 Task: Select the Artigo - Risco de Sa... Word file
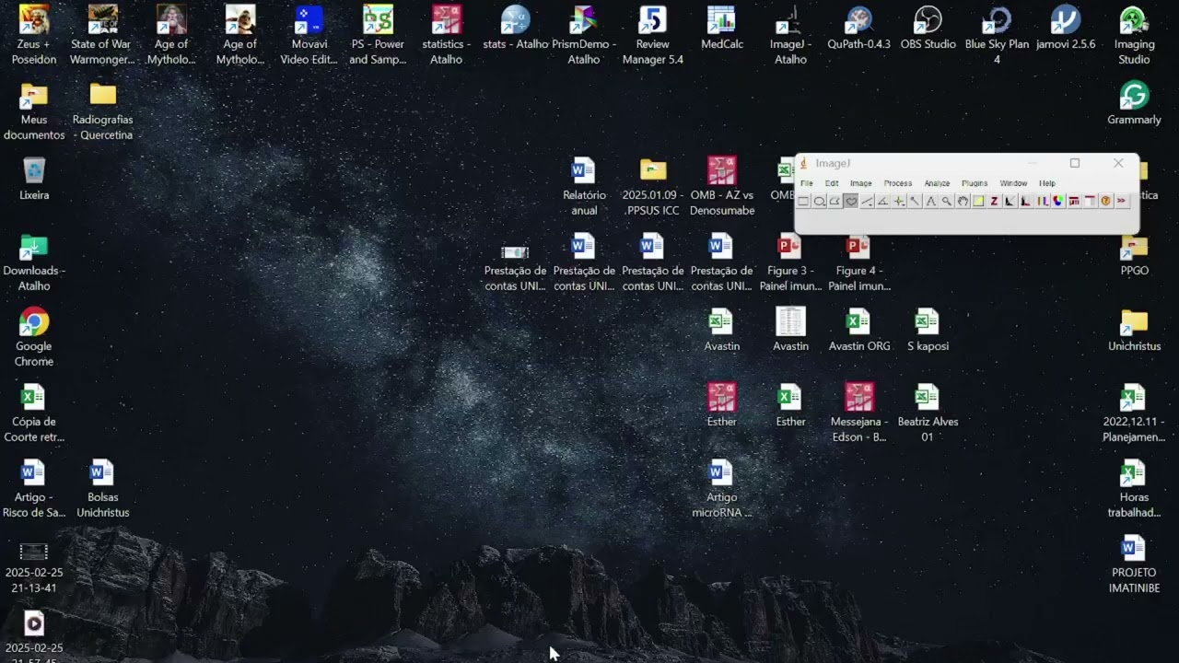tap(34, 488)
